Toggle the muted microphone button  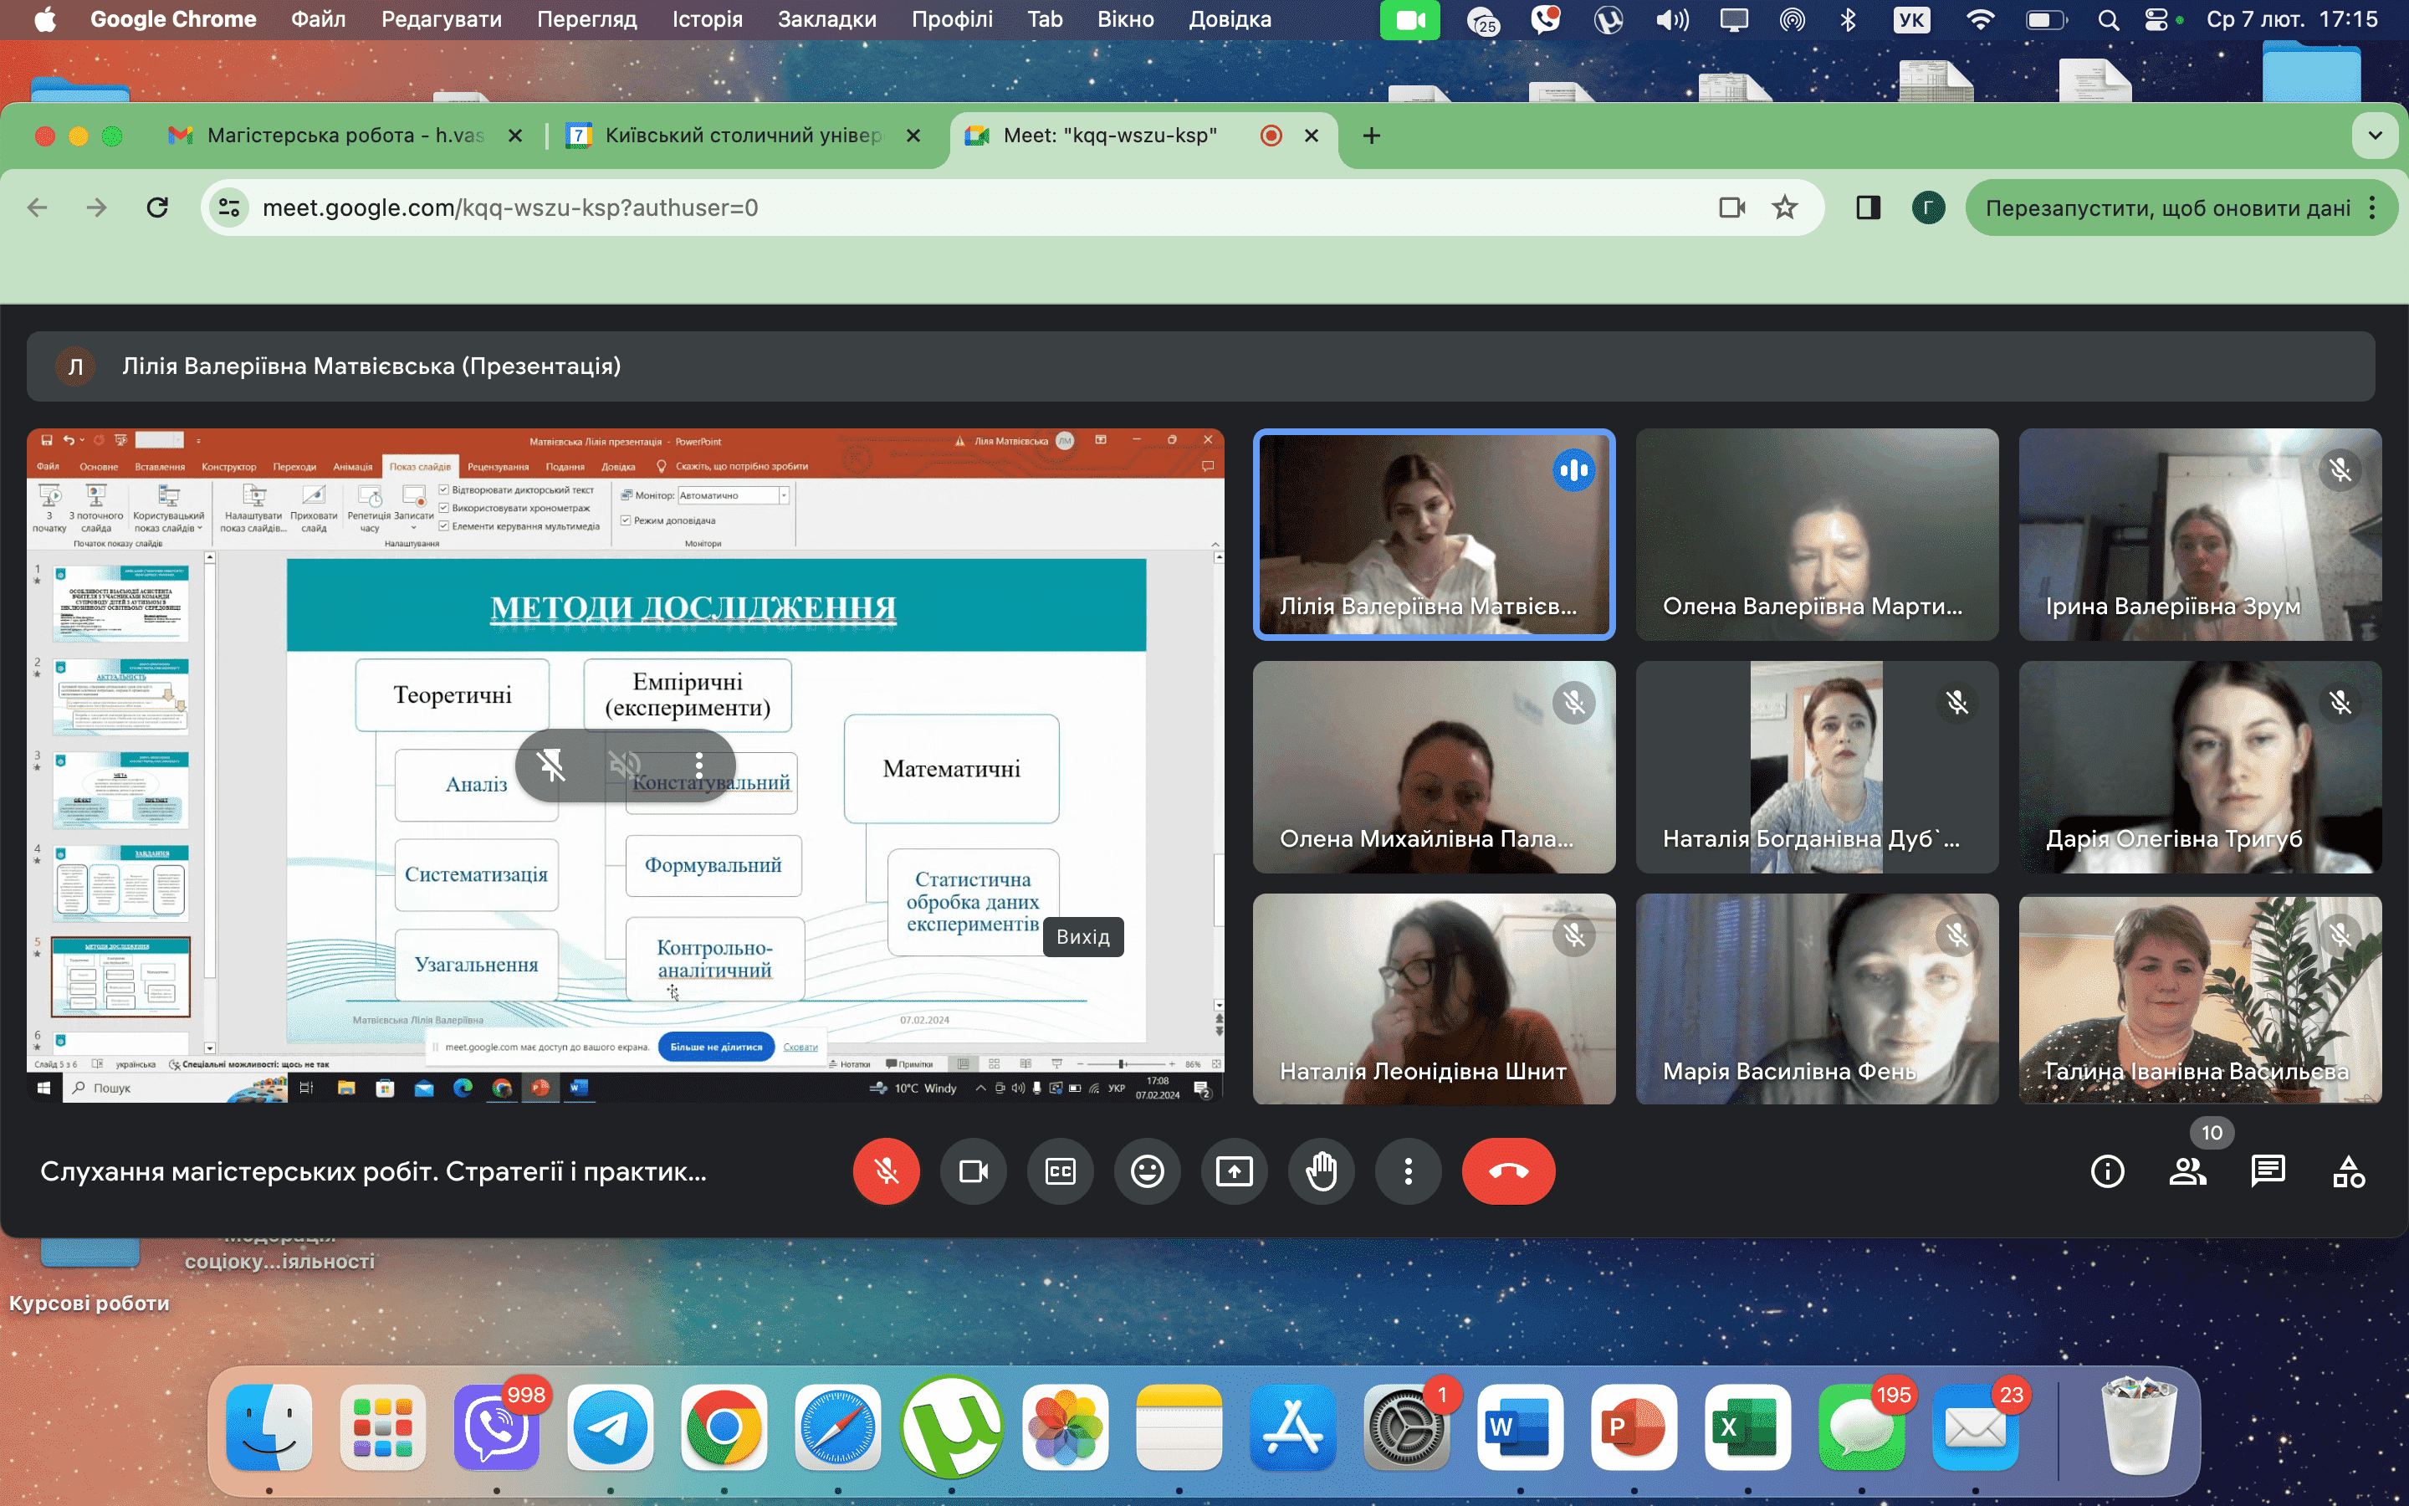[886, 1171]
